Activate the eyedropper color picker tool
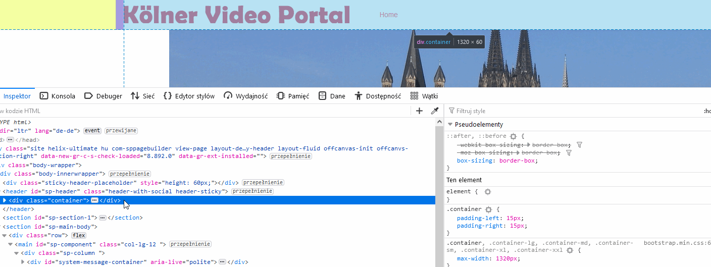This screenshot has height=267, width=711. (x=434, y=111)
